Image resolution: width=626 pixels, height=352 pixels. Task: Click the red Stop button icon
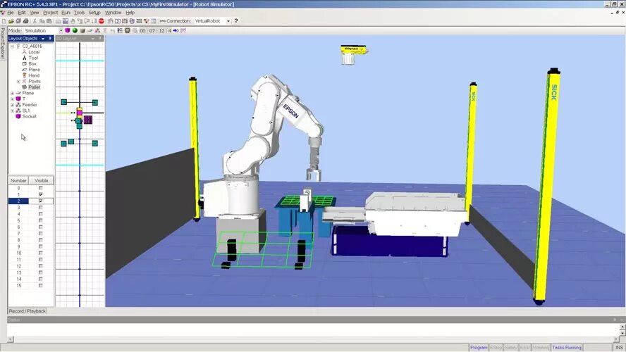click(102, 21)
